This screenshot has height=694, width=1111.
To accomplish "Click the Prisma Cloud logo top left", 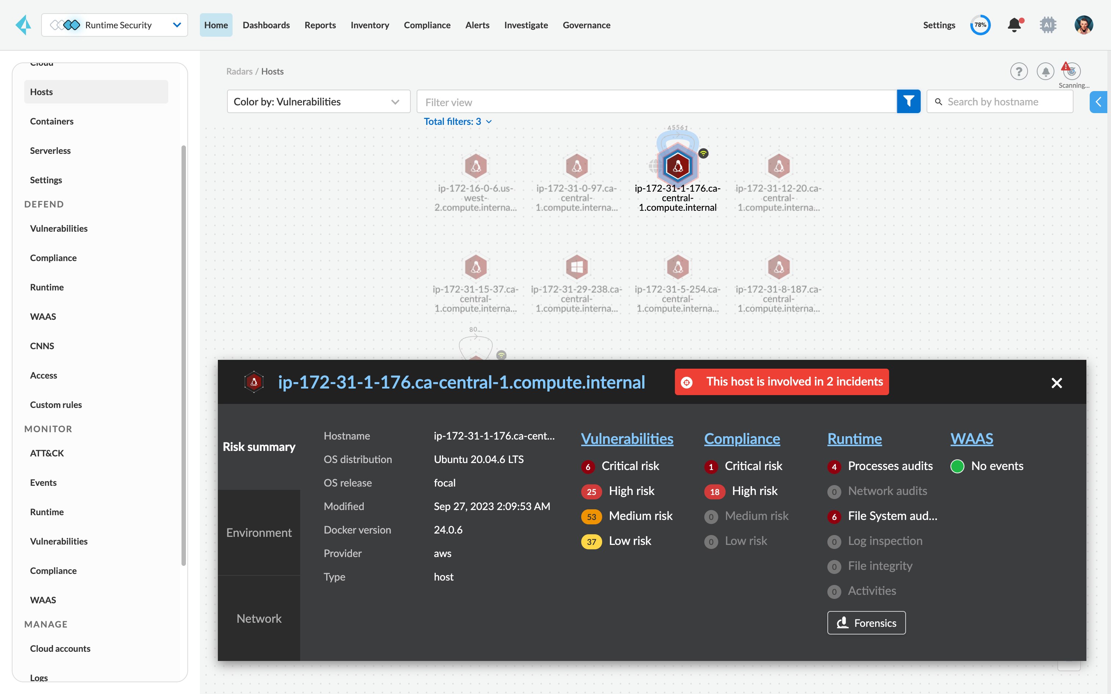I will (23, 25).
